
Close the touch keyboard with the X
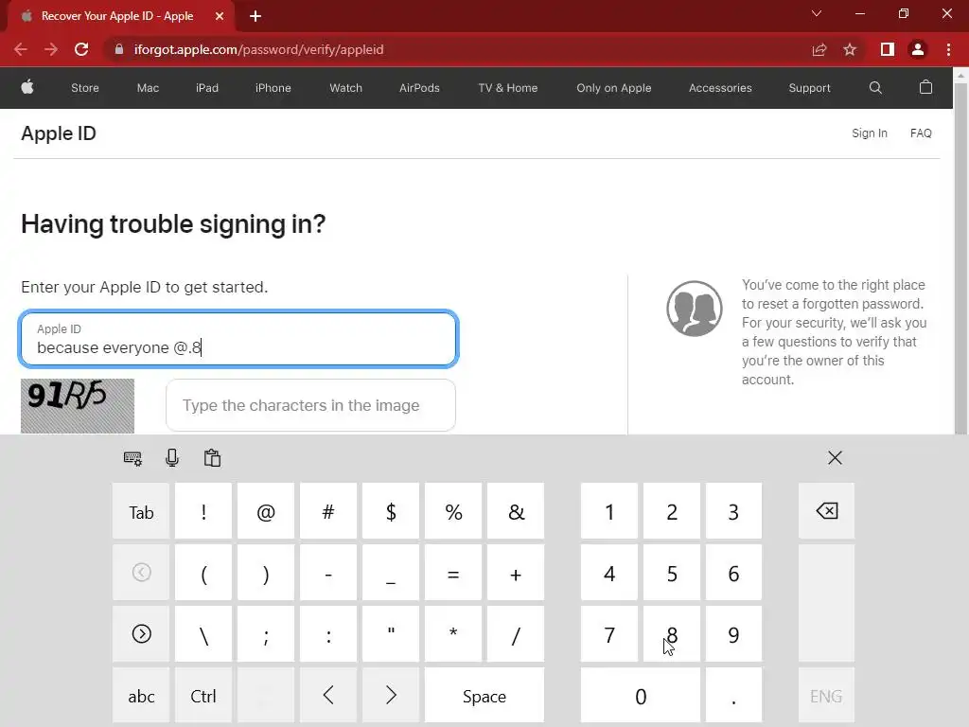835,457
